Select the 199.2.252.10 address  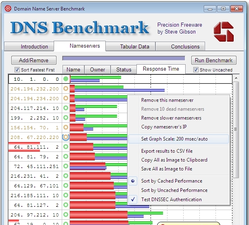click(35, 118)
